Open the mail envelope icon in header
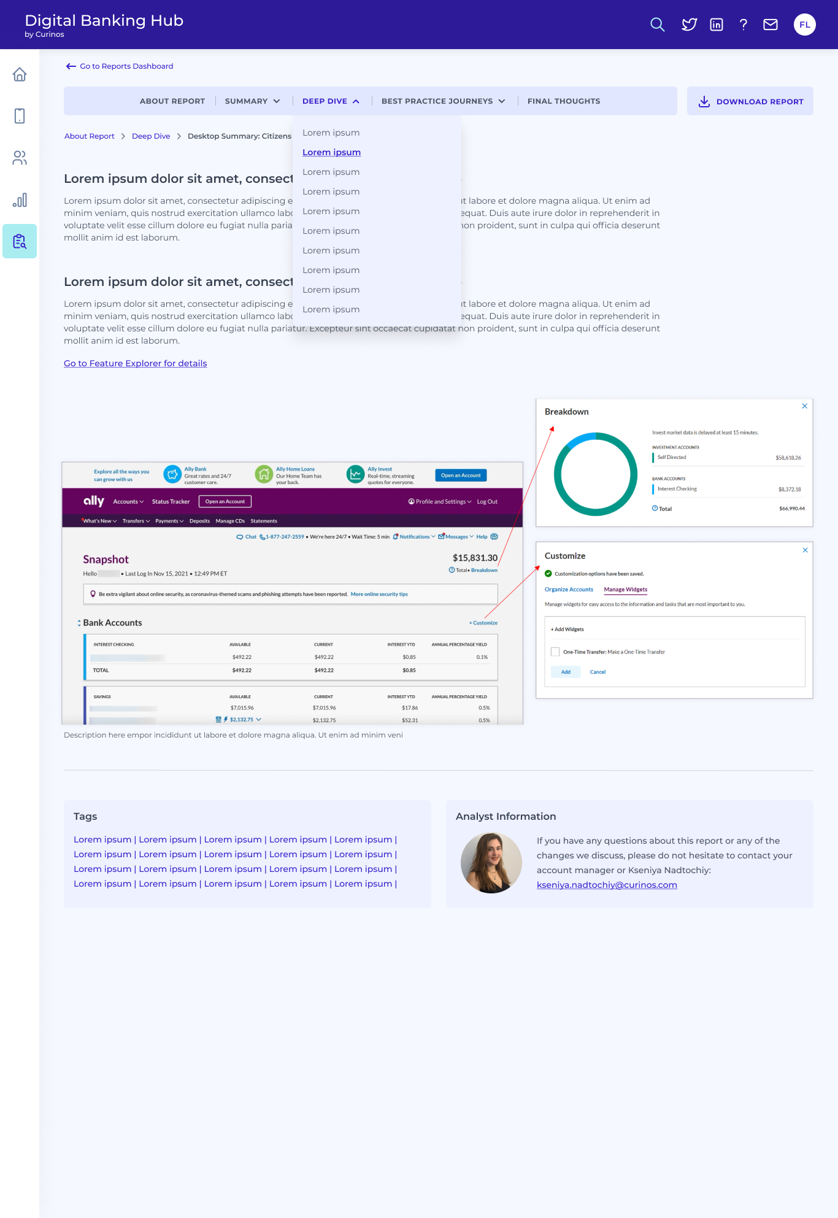The height and width of the screenshot is (1218, 838). tap(771, 25)
